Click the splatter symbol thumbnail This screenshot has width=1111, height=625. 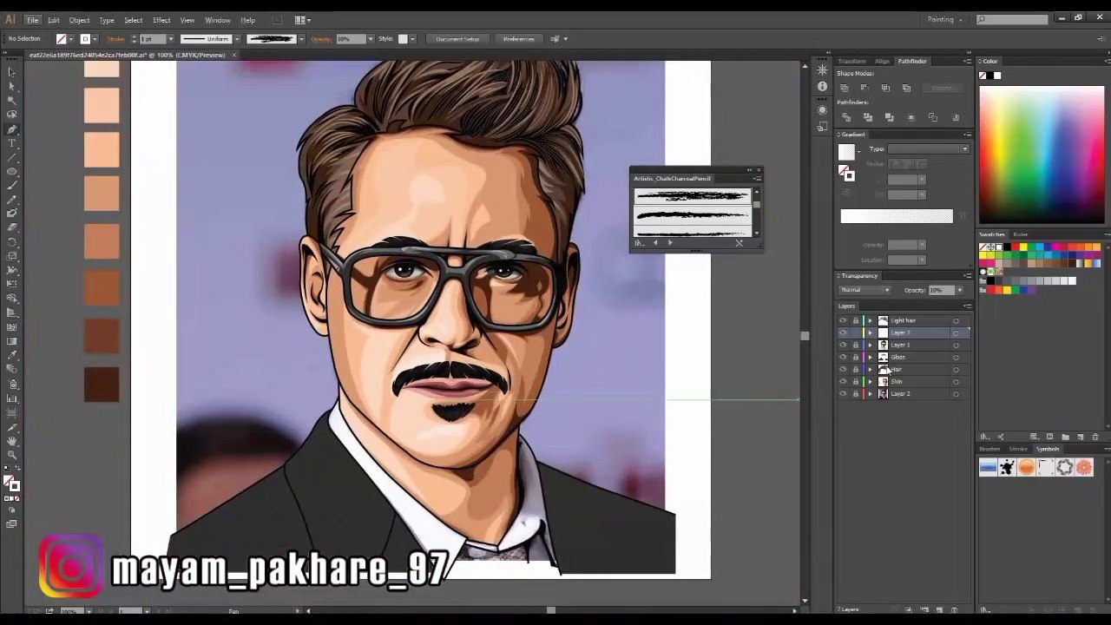1007,468
